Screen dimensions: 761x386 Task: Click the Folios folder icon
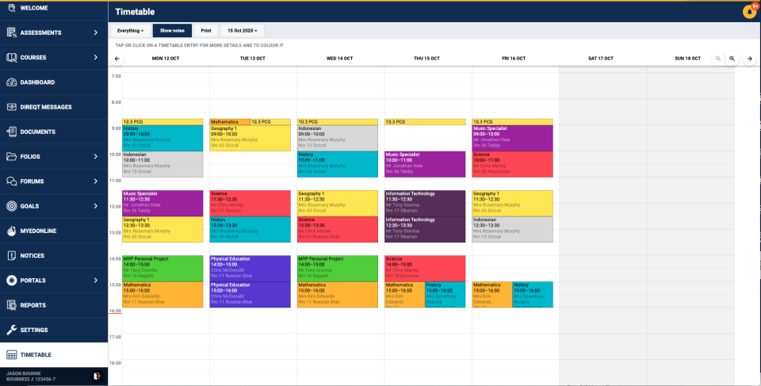[12, 156]
